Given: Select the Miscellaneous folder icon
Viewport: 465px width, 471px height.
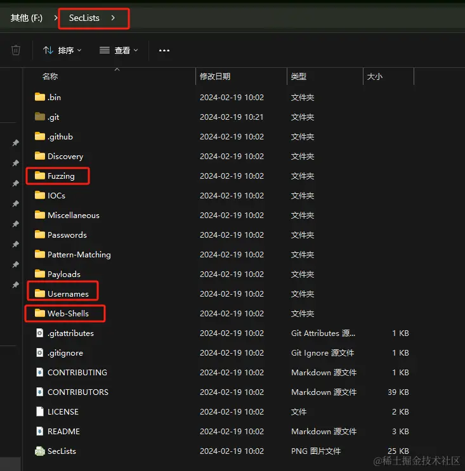Looking at the screenshot, I should [x=40, y=215].
